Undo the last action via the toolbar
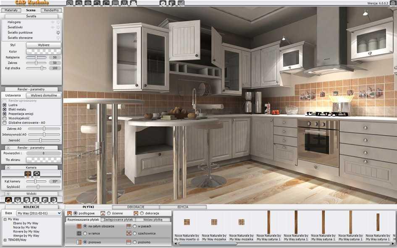Image resolution: width=397 pixels, height=248 pixels. [x=97, y=3]
